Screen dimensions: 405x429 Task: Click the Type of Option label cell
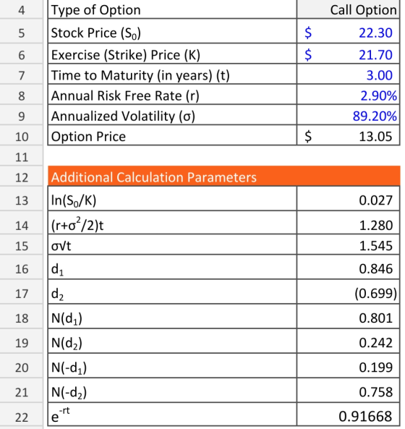[x=172, y=9]
